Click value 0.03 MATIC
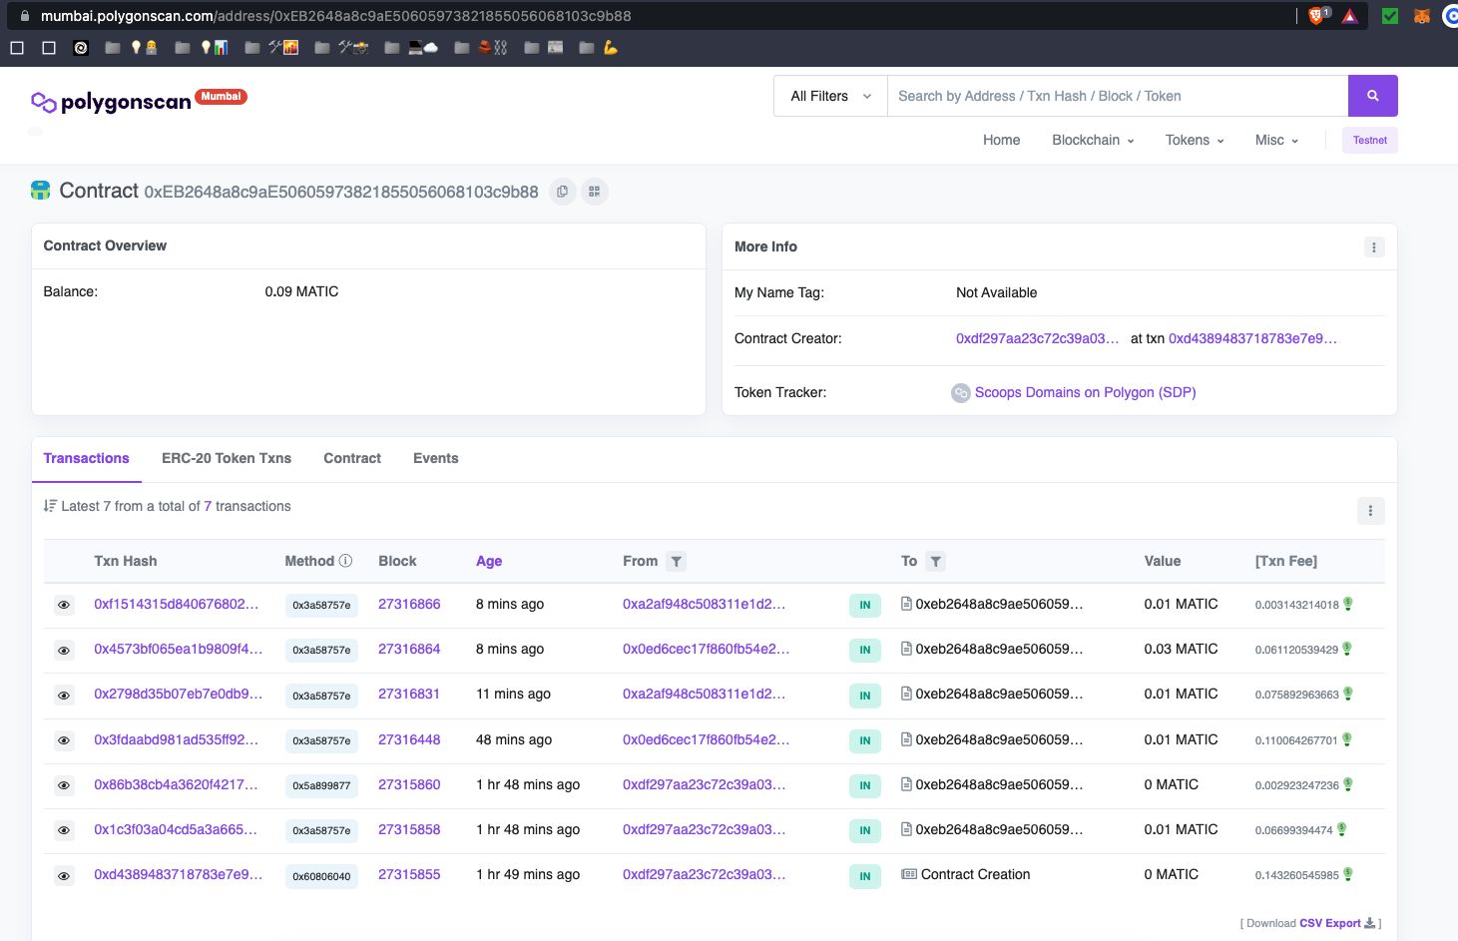 tap(1181, 649)
